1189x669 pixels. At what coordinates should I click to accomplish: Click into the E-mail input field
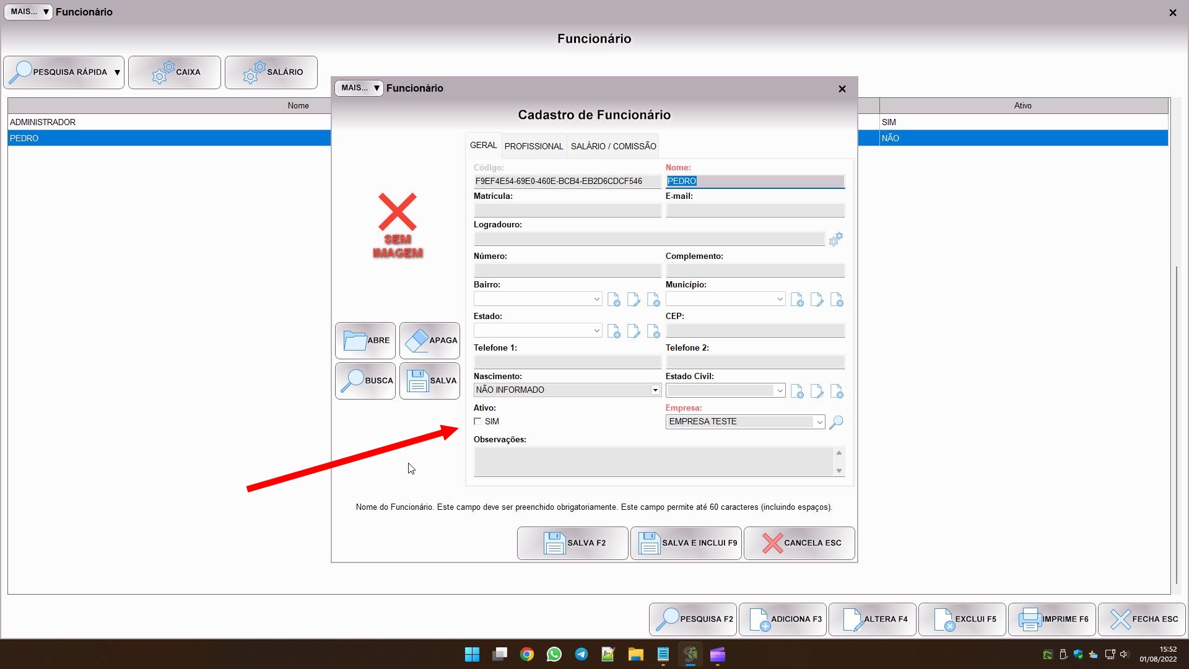coord(754,211)
